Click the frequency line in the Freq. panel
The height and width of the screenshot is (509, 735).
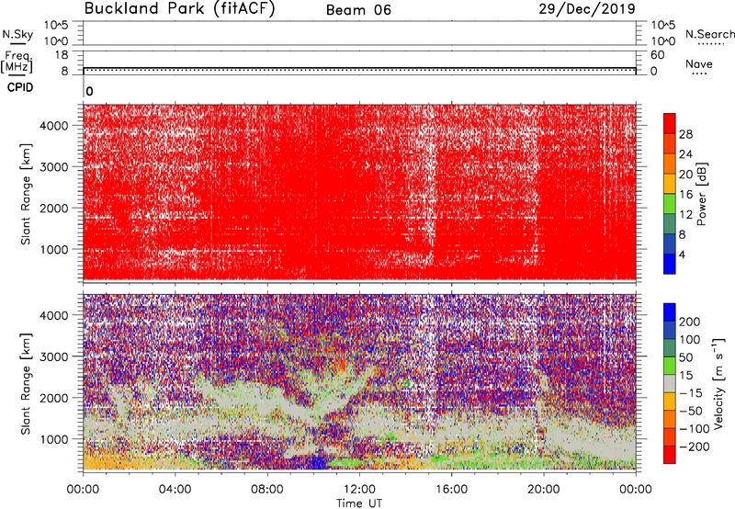point(359,68)
